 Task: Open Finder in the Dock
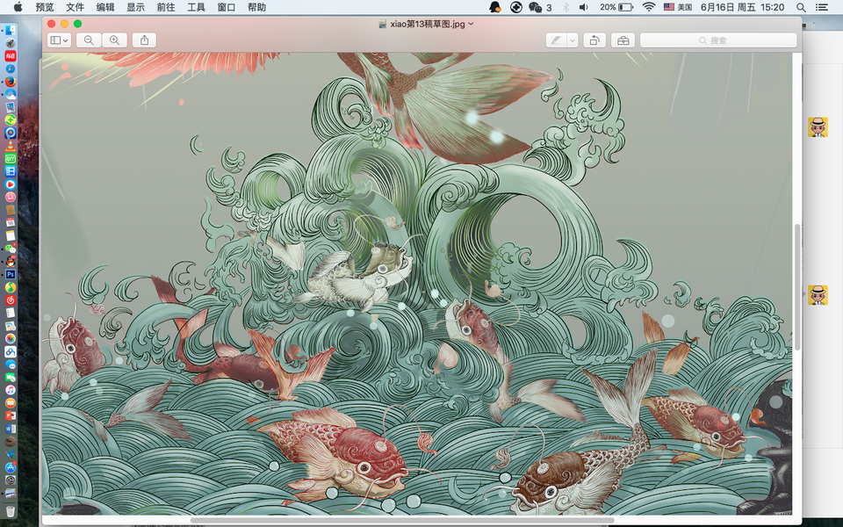tap(11, 31)
